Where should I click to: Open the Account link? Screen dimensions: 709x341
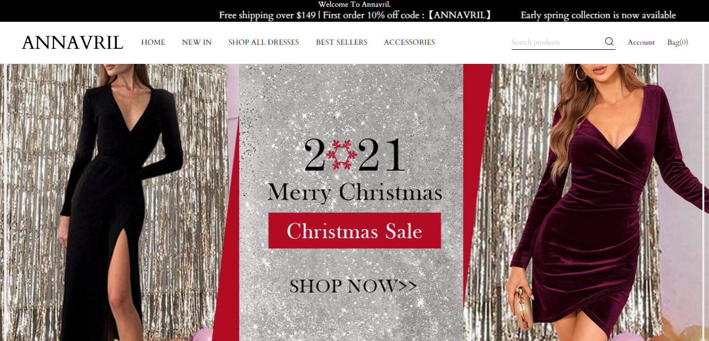641,42
